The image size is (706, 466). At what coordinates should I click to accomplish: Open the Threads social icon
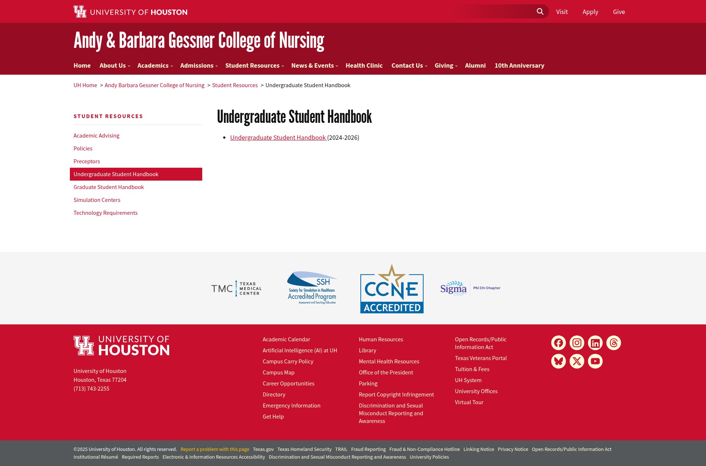pos(614,343)
